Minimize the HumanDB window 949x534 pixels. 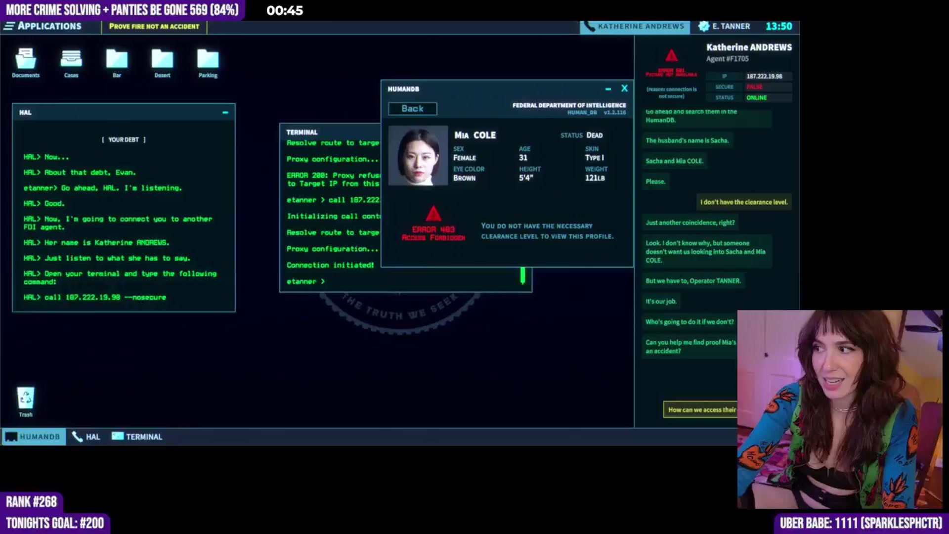(x=608, y=89)
